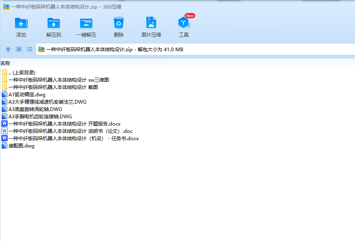Viewport: 355px width, 241px height.
Task: Select file A1驱动臂座.dwg
Action: click(24, 95)
